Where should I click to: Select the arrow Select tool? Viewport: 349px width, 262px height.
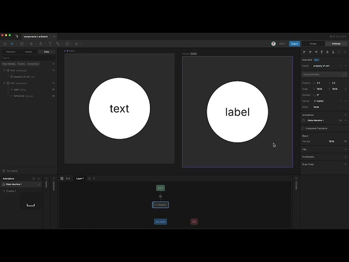(x=12, y=44)
